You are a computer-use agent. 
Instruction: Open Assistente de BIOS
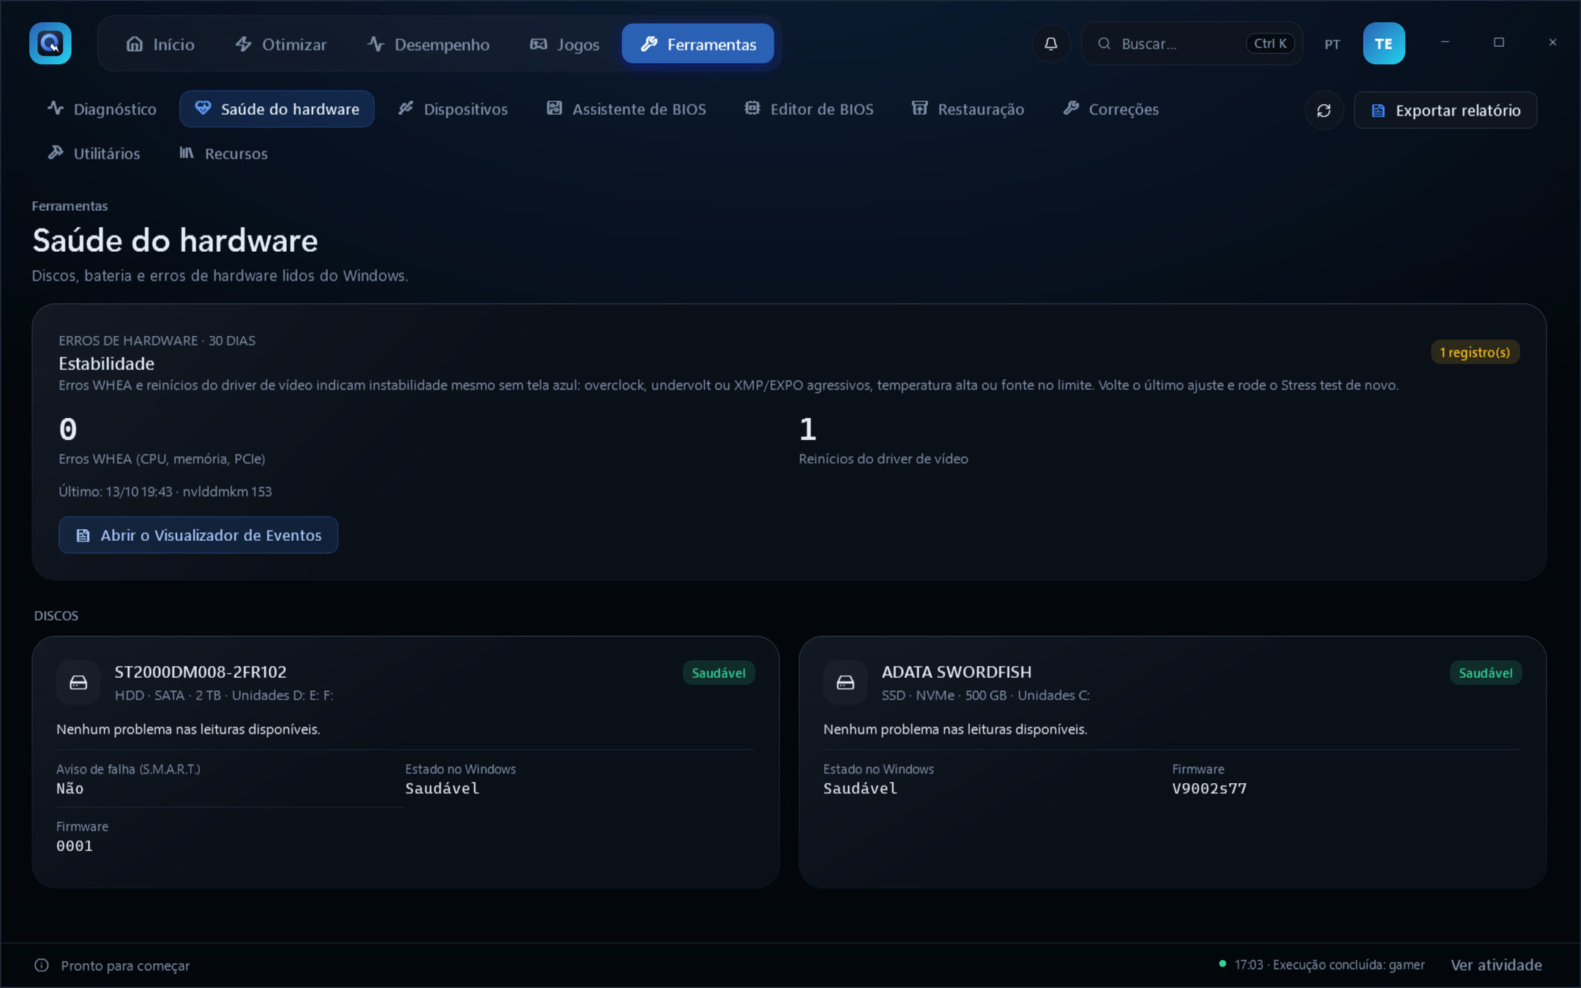[627, 109]
